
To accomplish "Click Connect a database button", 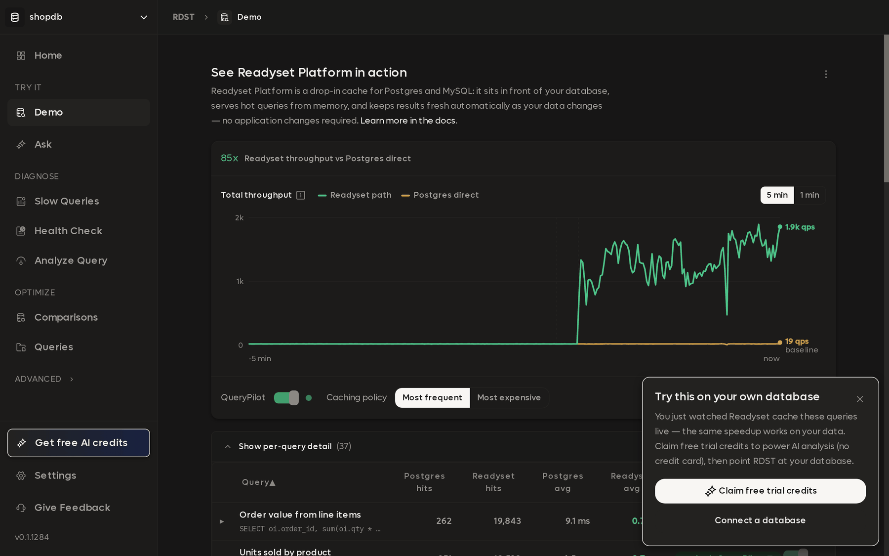I will (x=760, y=520).
